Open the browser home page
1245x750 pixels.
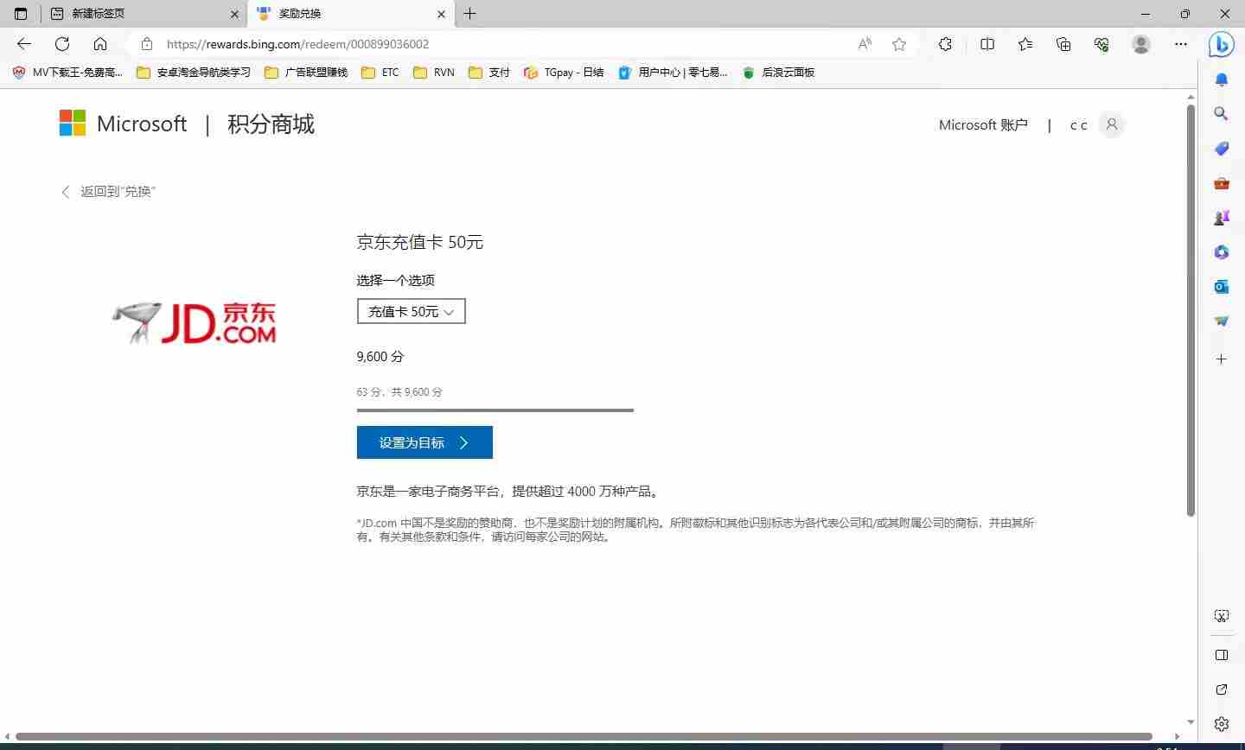[100, 44]
